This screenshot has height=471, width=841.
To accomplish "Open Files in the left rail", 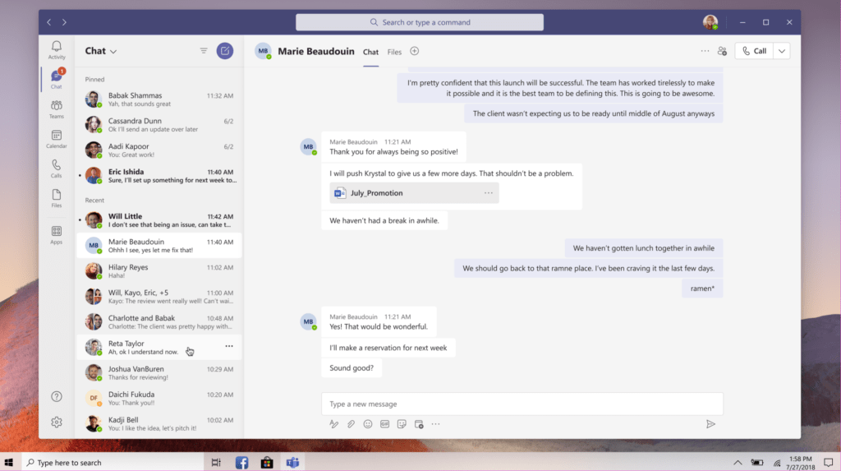I will click(x=57, y=198).
